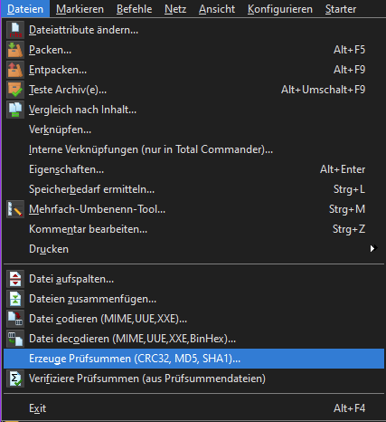Choose Dateien zusammenfügen... entry
386x422 pixels.
[193, 299]
